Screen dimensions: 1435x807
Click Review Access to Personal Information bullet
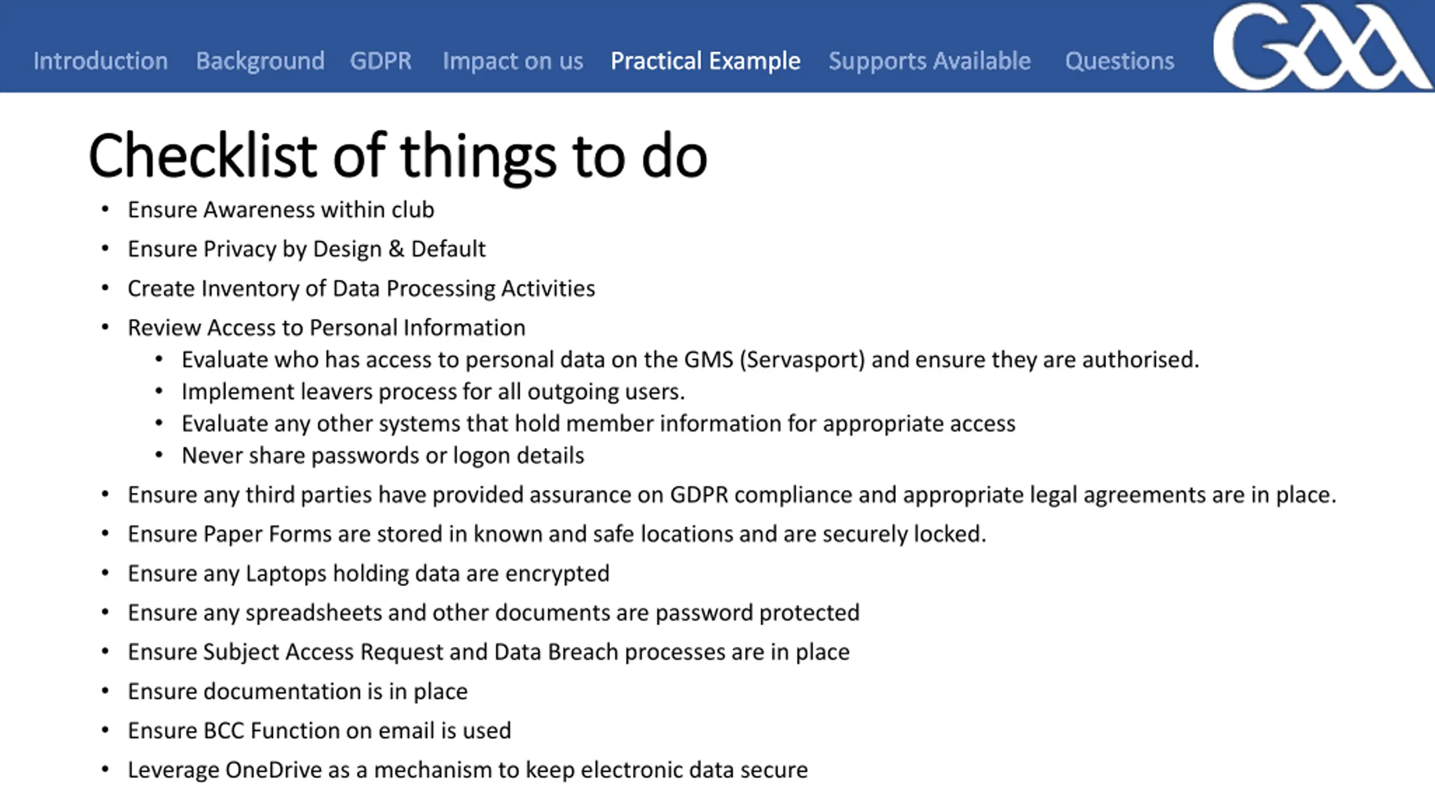click(x=327, y=328)
